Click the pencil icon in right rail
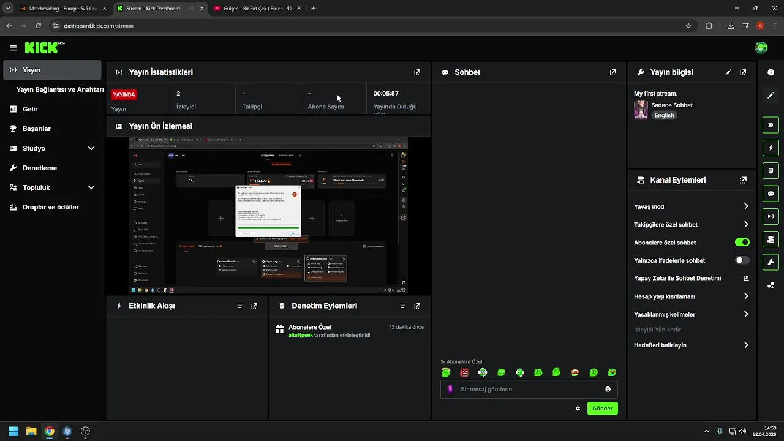 [771, 96]
